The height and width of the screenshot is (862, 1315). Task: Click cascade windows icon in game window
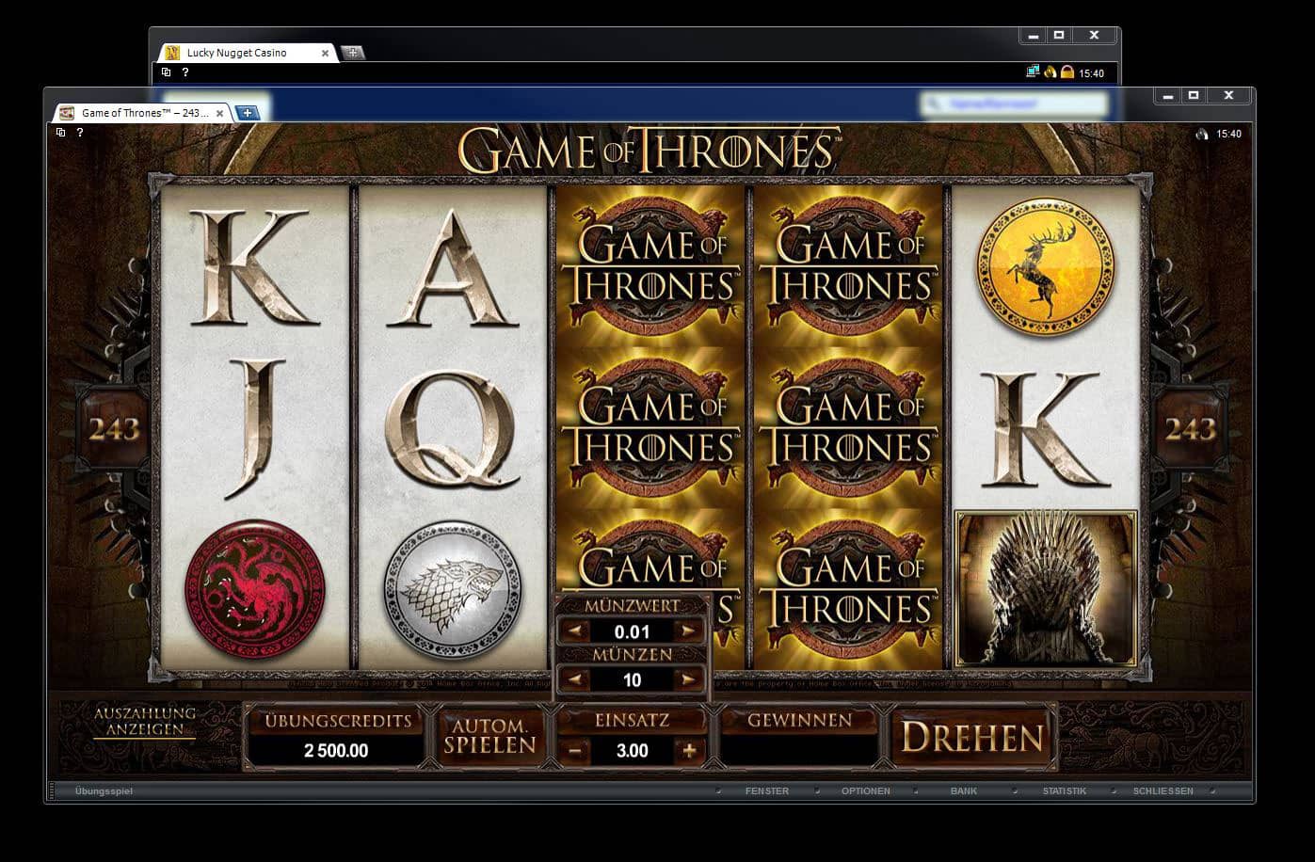click(x=60, y=133)
